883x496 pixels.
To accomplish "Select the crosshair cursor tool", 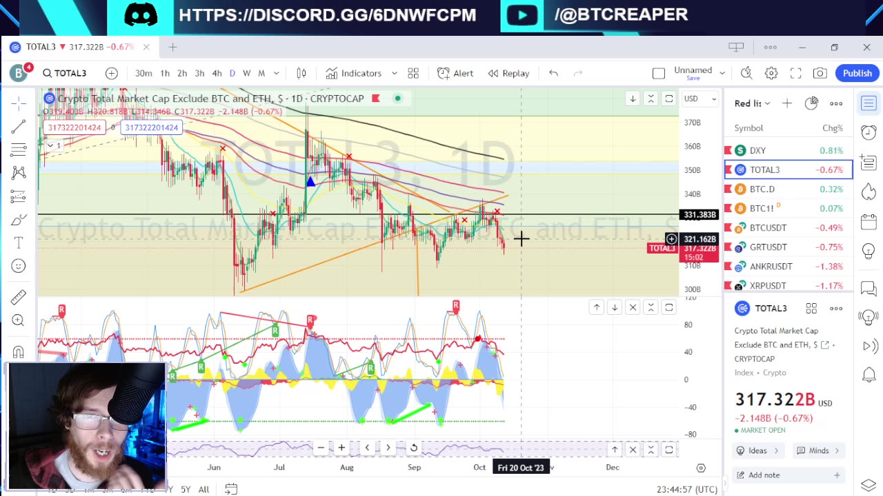I will point(19,103).
